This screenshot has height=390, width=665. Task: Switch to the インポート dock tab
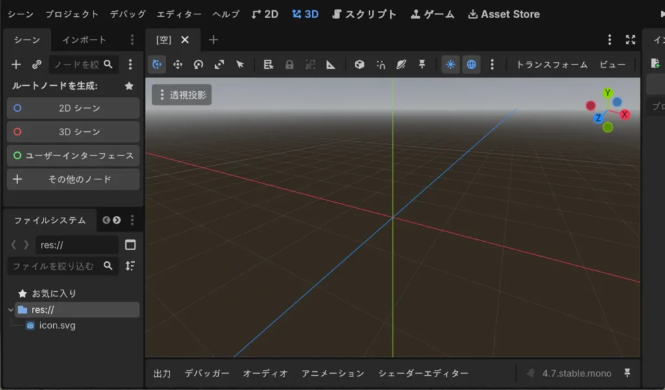[84, 40]
